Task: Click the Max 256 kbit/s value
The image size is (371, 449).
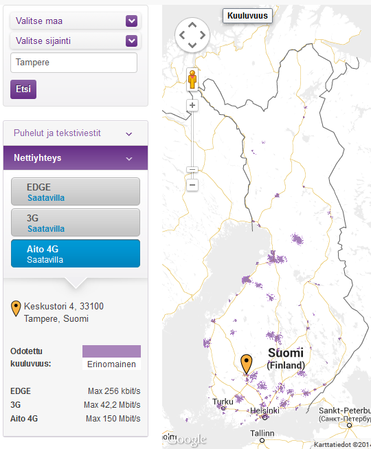Action: click(x=114, y=391)
